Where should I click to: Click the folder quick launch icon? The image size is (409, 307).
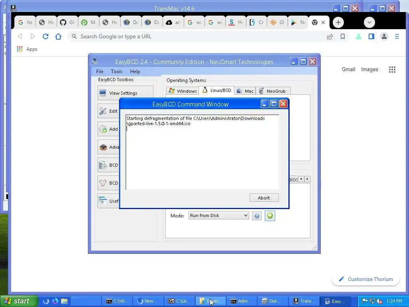(x=64, y=301)
